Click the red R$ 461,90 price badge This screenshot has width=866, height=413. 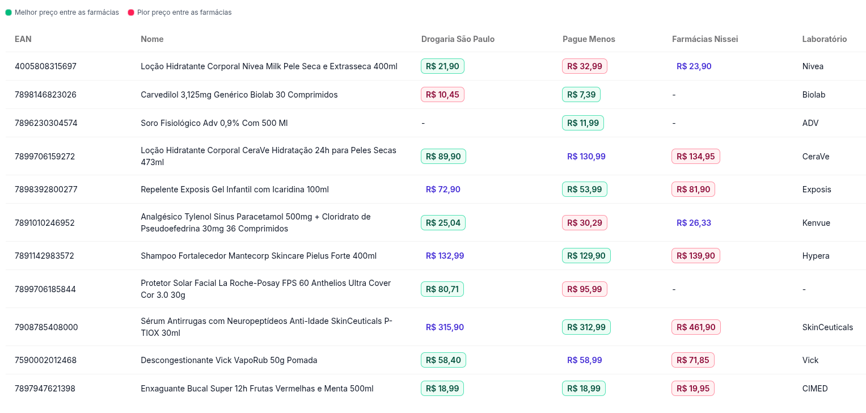point(696,327)
